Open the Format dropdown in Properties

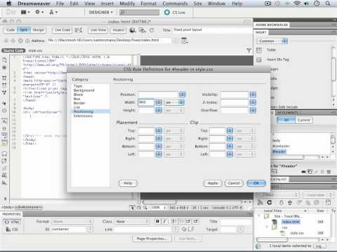click(72, 221)
